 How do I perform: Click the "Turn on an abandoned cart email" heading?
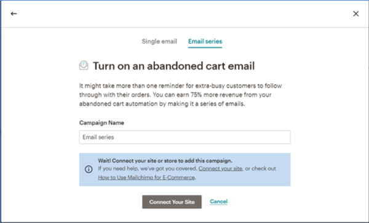pos(174,66)
